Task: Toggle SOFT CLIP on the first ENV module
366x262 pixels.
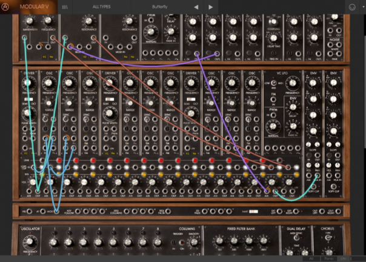Action: tap(313, 186)
